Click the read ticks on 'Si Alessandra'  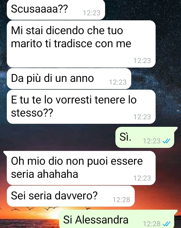click(166, 224)
